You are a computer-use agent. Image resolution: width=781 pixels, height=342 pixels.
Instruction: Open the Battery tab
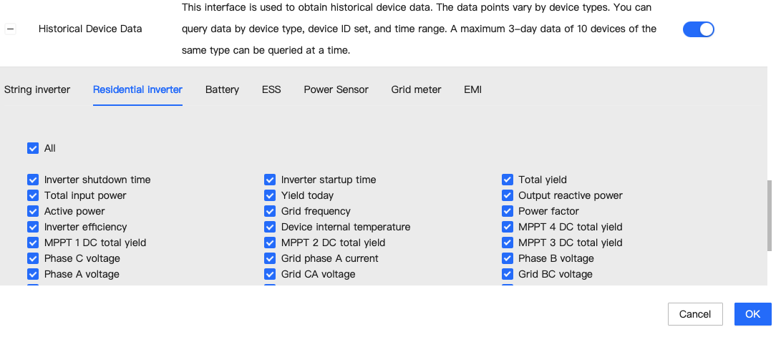pos(222,90)
